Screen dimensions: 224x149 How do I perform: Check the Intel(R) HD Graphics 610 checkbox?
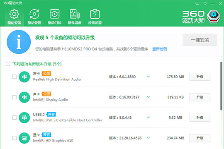pos(14,138)
